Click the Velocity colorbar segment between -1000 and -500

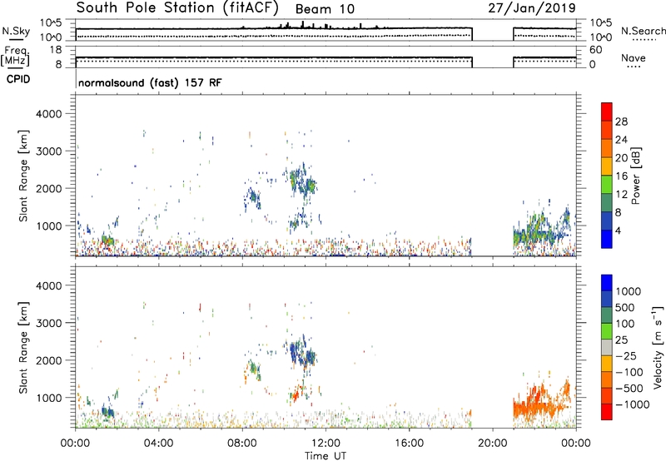[x=607, y=395]
